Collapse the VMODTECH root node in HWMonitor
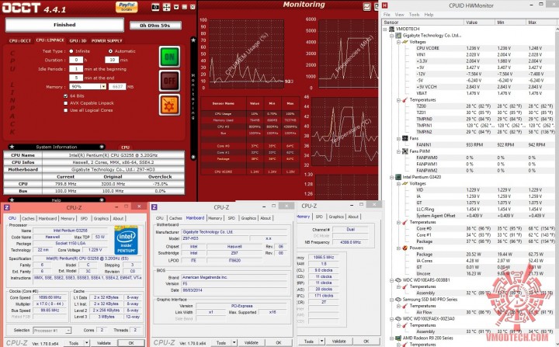Image resolution: width=559 pixels, height=347 pixels. tap(385, 29)
